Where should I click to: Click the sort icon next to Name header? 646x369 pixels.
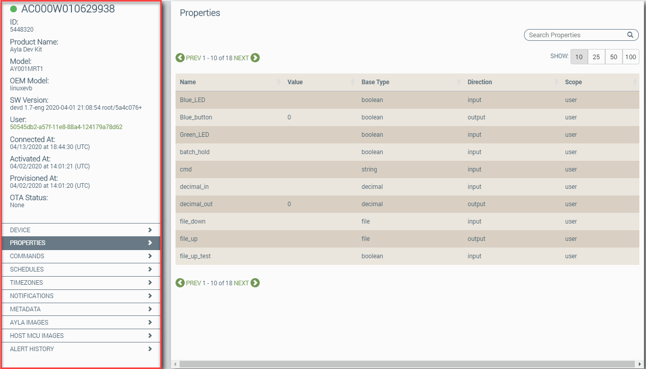pos(279,82)
